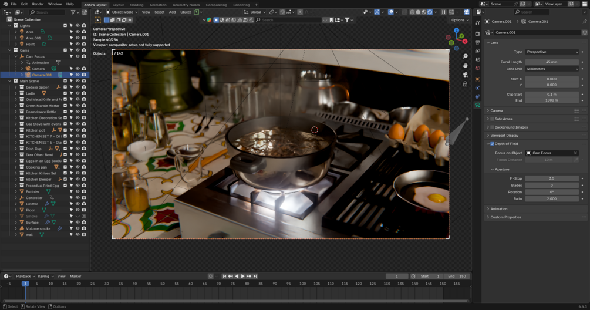The height and width of the screenshot is (310, 590).
Task: Expand the Camera panel
Action: [x=488, y=110]
